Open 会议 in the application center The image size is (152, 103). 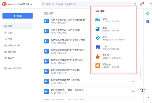[114, 20]
